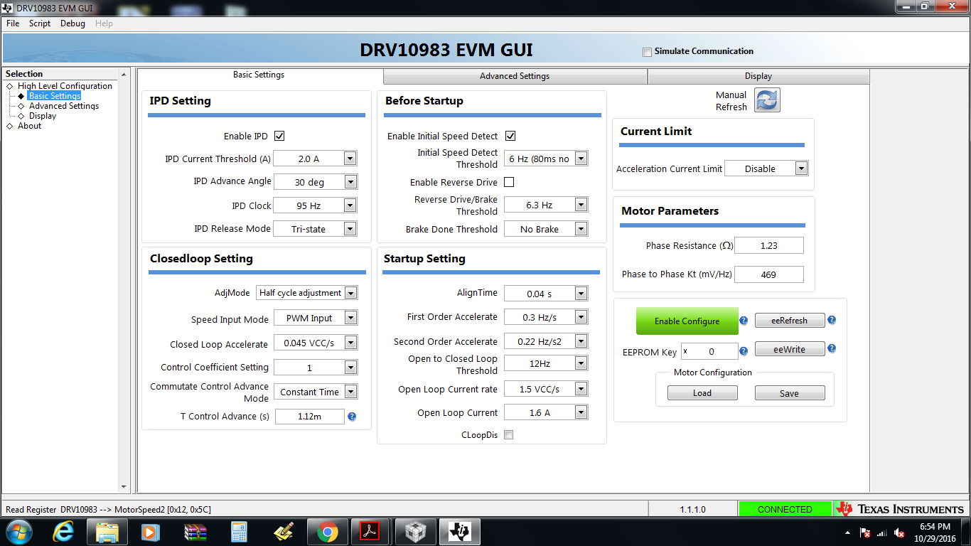Screen dimensions: 971x546
Task: Select About in Selection tree
Action: [29, 126]
